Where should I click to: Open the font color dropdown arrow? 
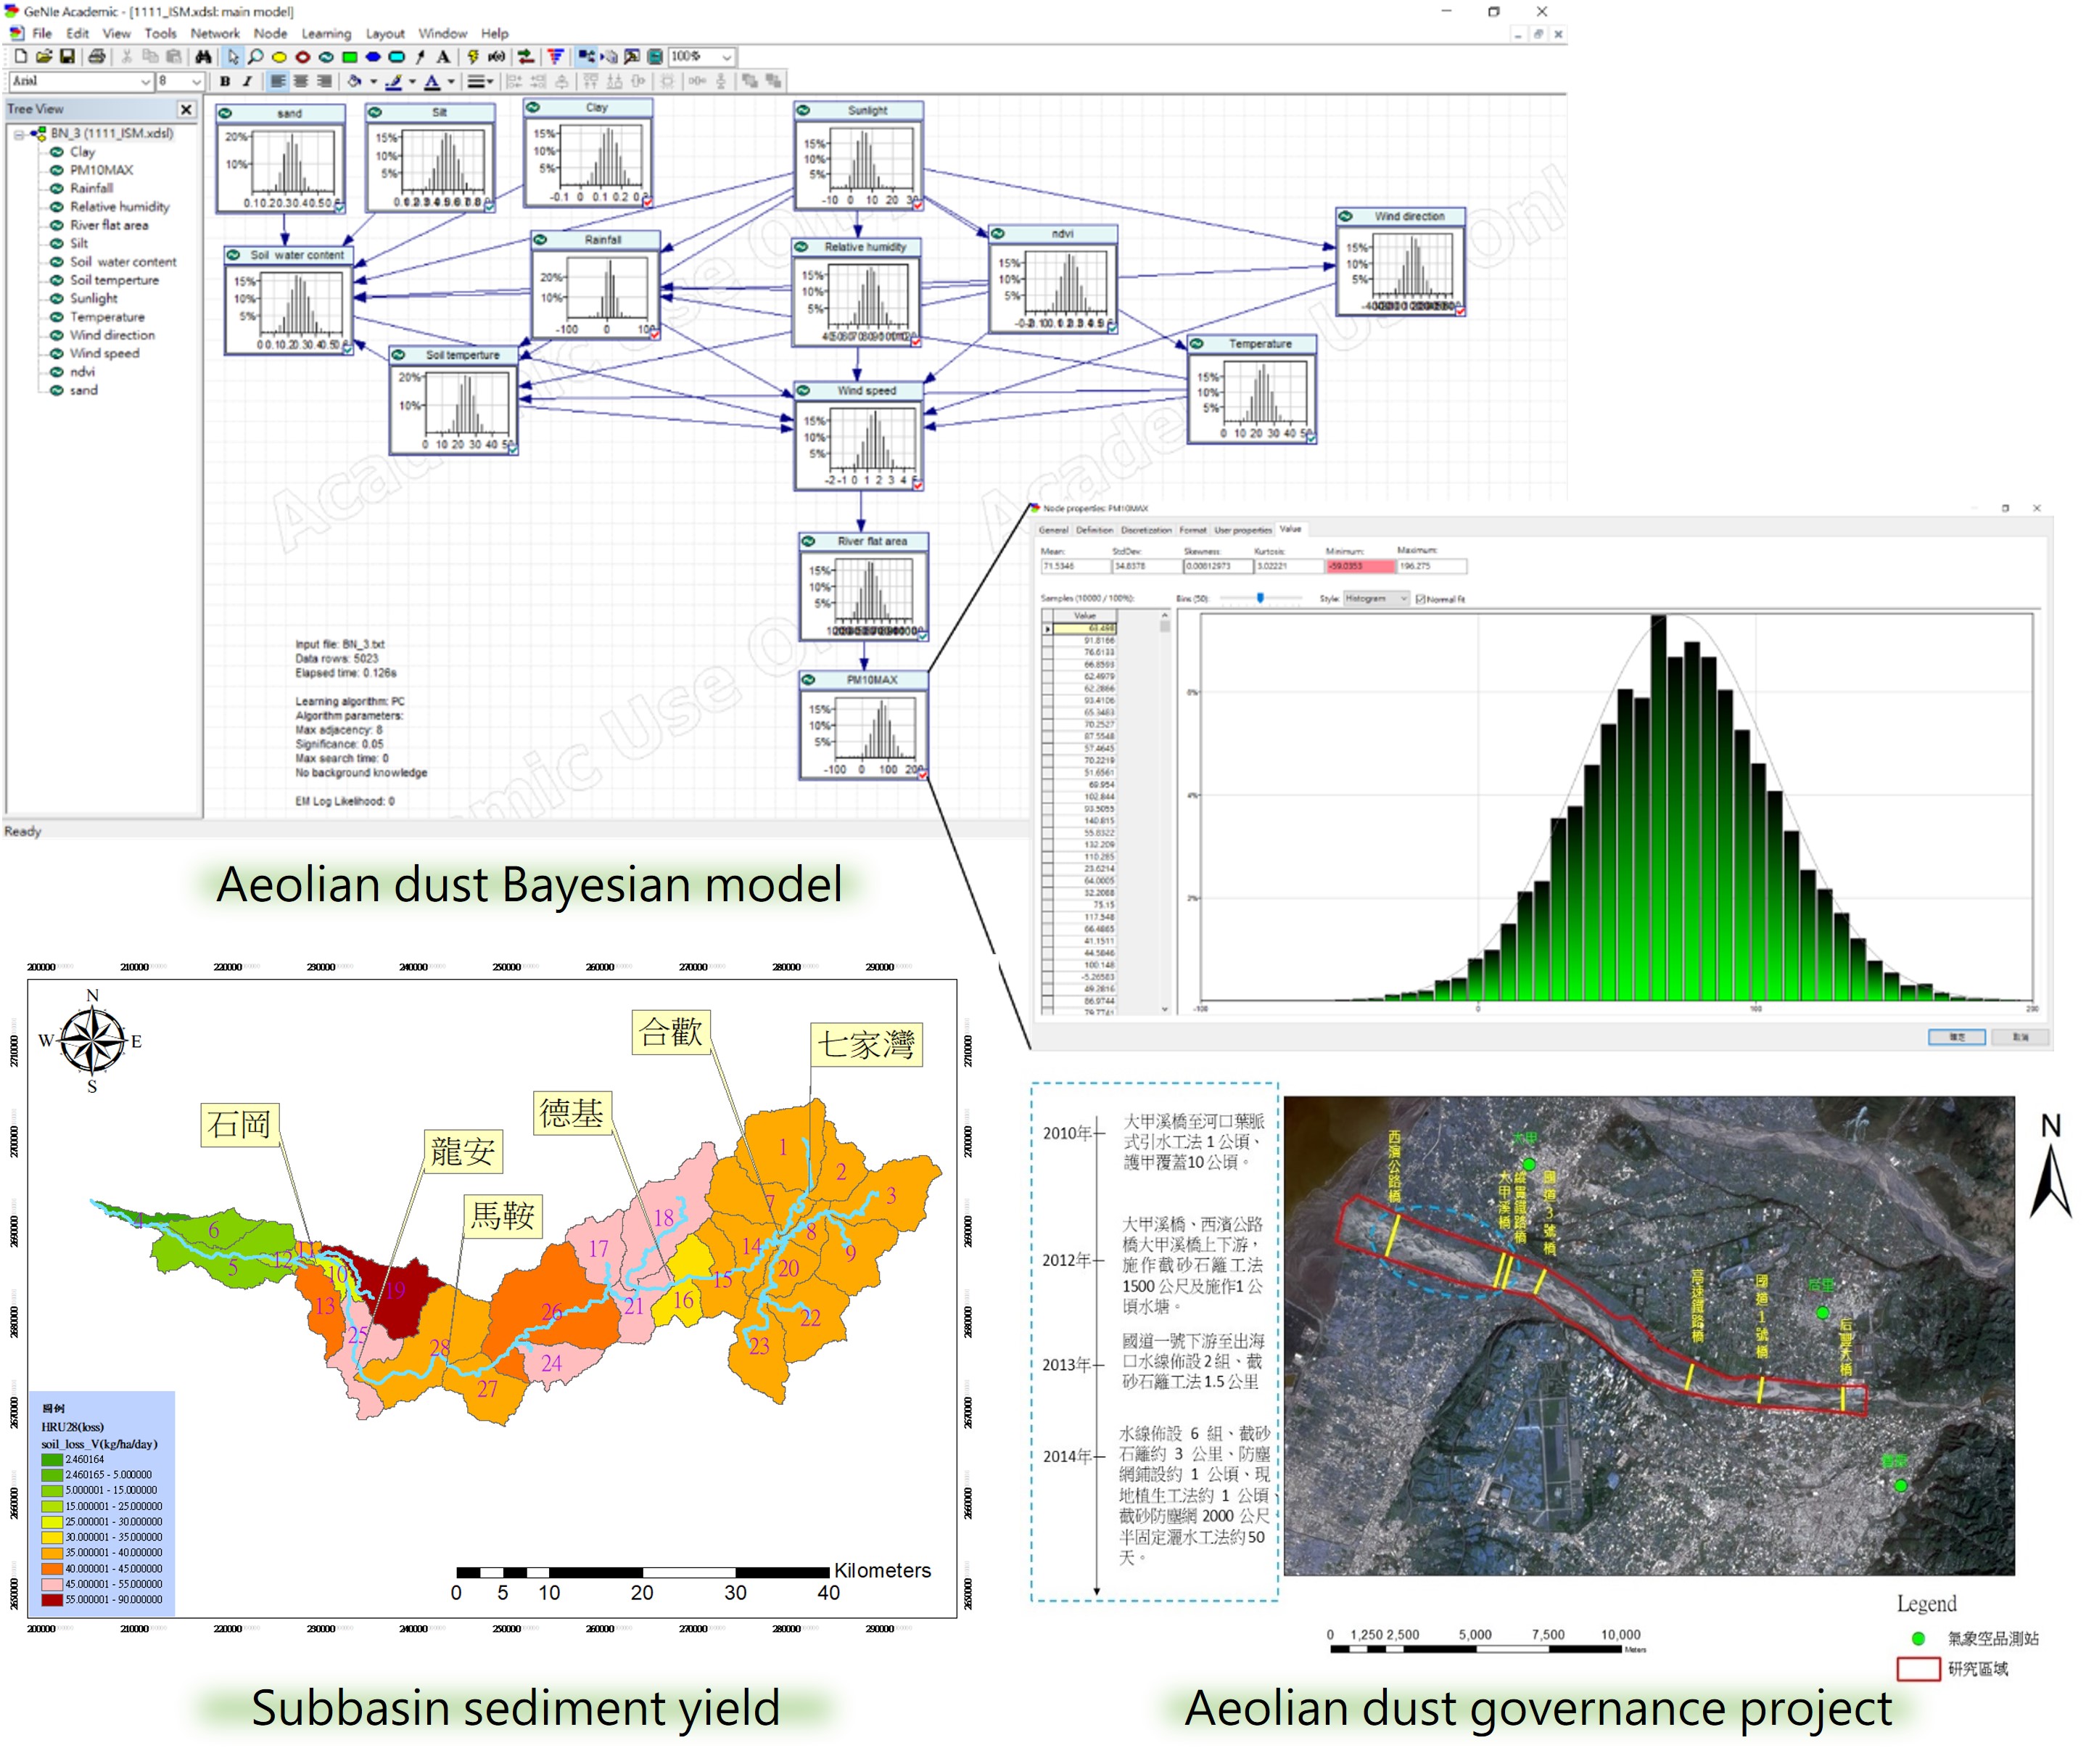click(451, 81)
